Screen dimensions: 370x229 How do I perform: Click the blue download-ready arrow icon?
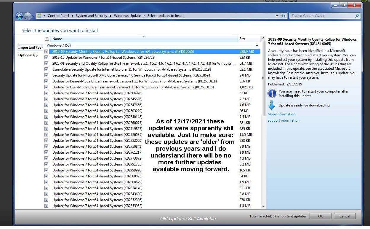[271, 105]
